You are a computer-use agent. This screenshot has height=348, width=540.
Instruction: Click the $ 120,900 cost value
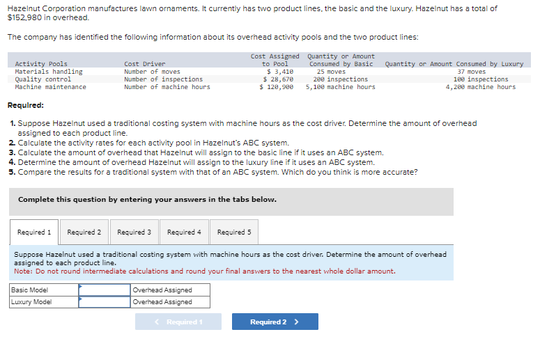(276, 87)
